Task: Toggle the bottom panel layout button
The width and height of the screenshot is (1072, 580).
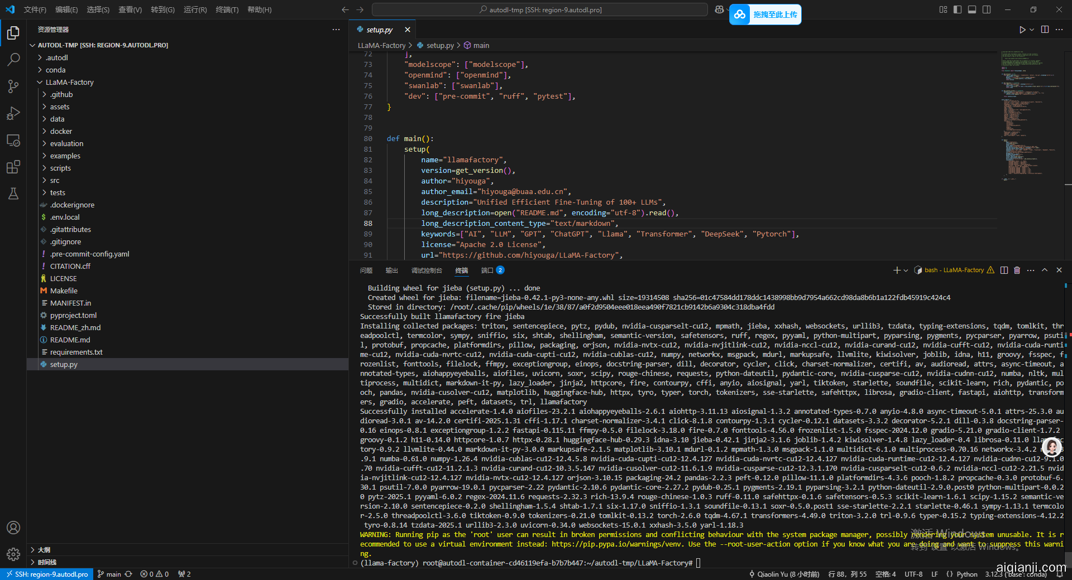Action: (972, 9)
